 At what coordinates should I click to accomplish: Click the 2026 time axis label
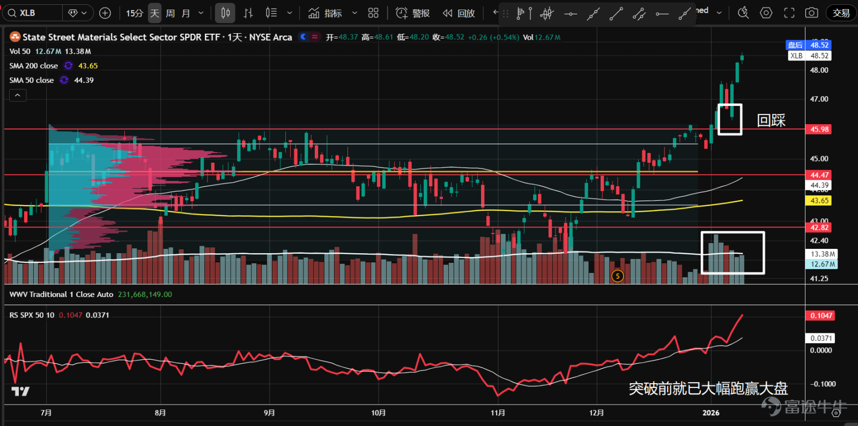coord(711,413)
